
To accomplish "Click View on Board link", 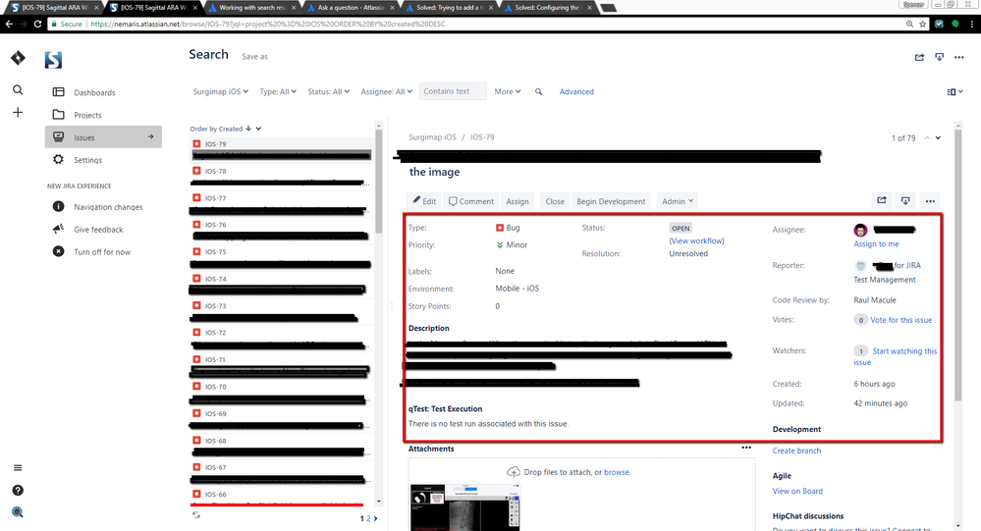I will (x=797, y=491).
